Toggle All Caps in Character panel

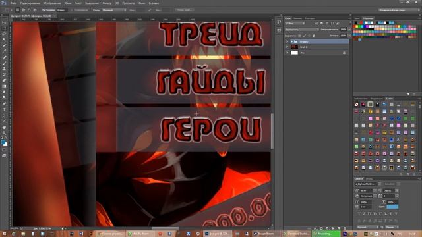tap(369, 213)
